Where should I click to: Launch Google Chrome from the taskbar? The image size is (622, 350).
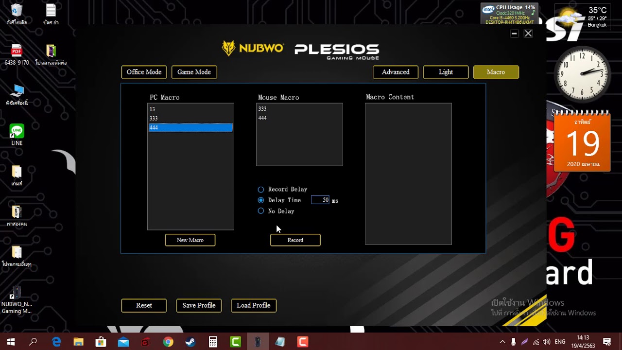click(168, 342)
